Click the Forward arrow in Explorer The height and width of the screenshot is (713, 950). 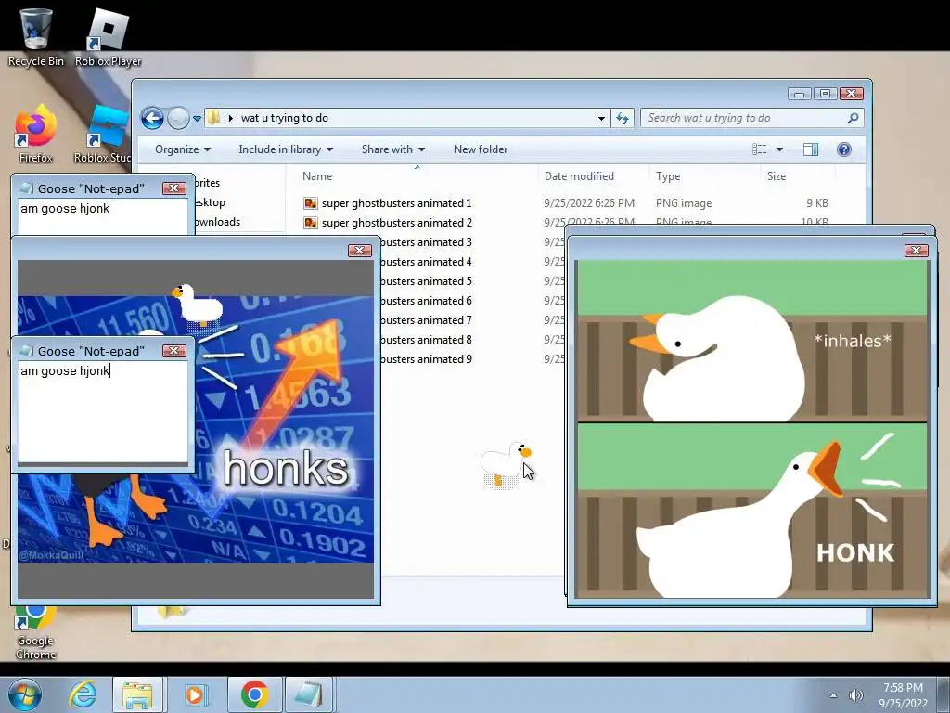(178, 118)
